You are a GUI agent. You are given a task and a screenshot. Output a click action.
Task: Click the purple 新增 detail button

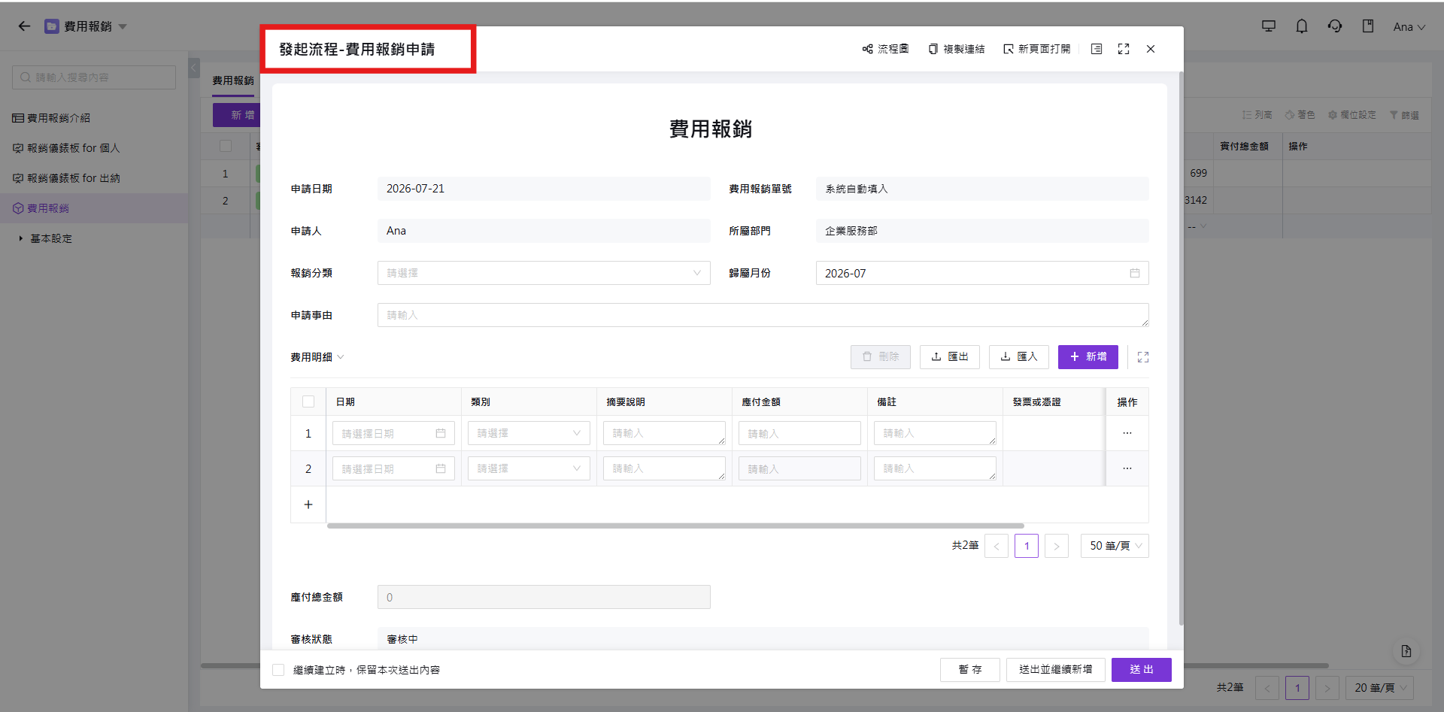click(1088, 357)
